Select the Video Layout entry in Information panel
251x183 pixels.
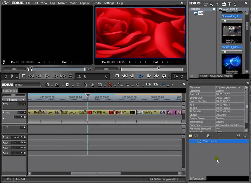(210, 141)
